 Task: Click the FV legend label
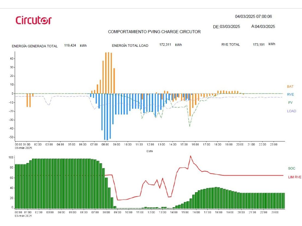point(290,103)
